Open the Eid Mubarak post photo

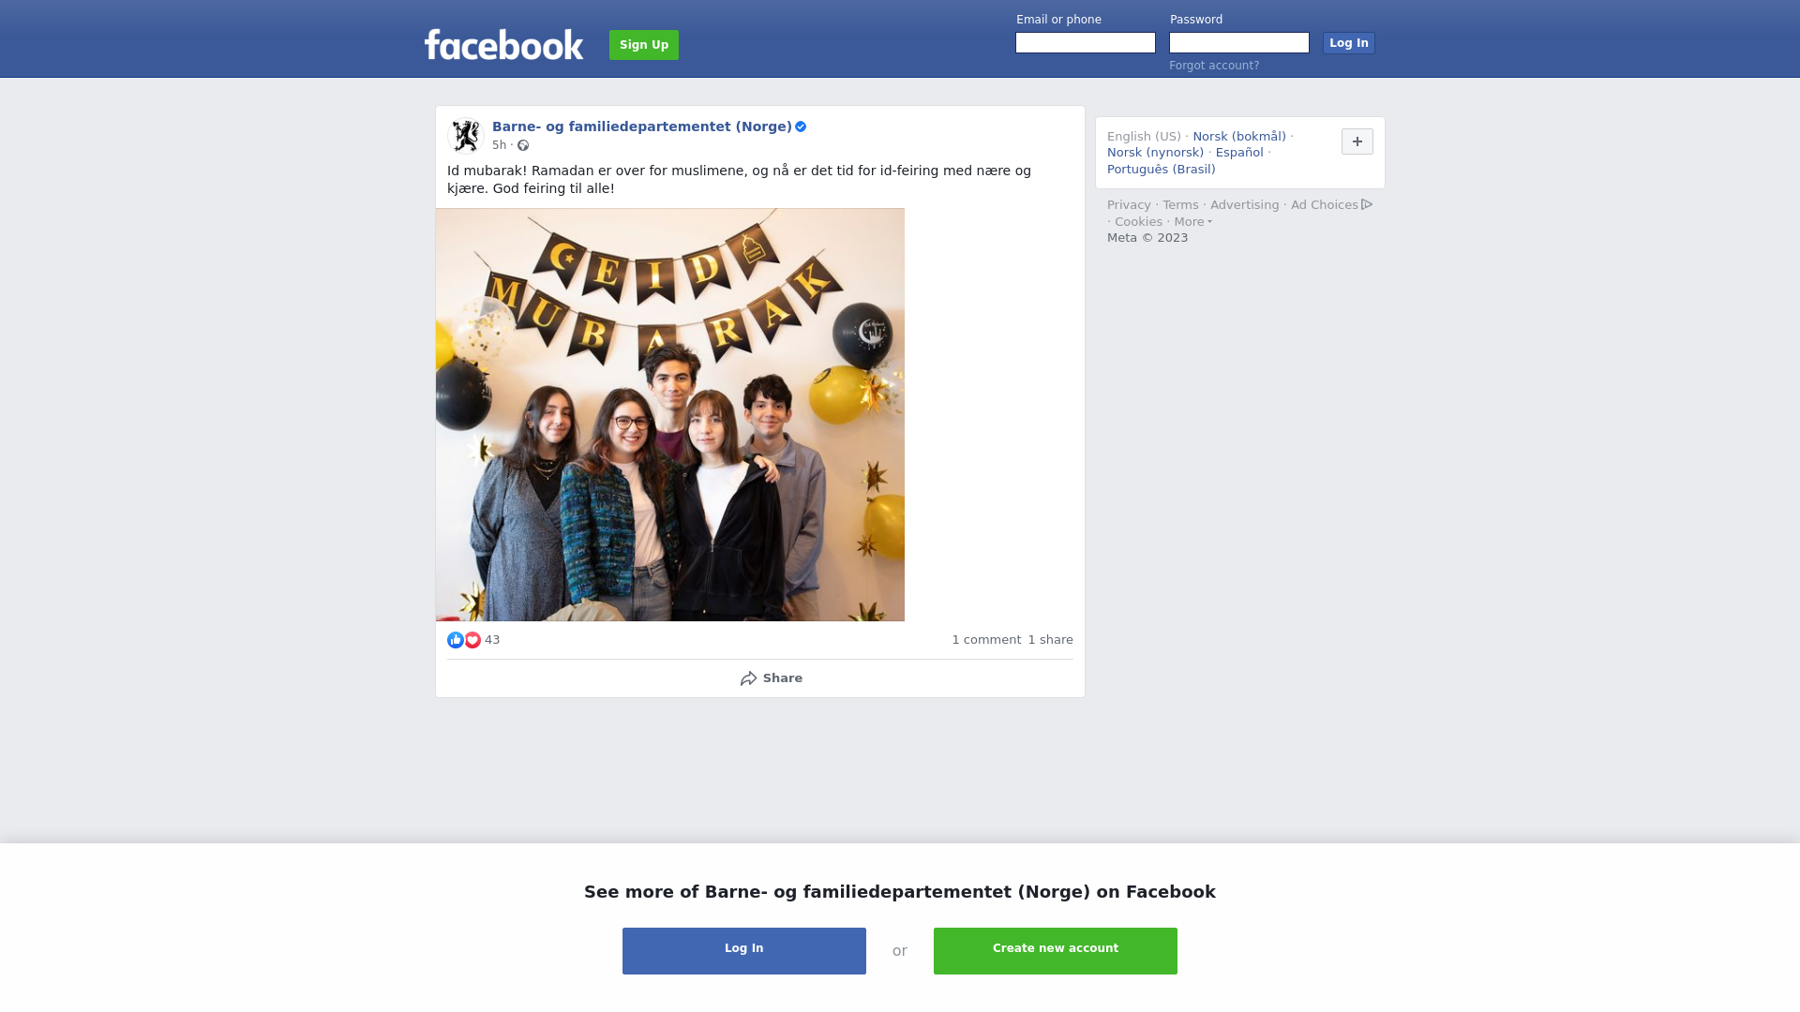pos(670,415)
